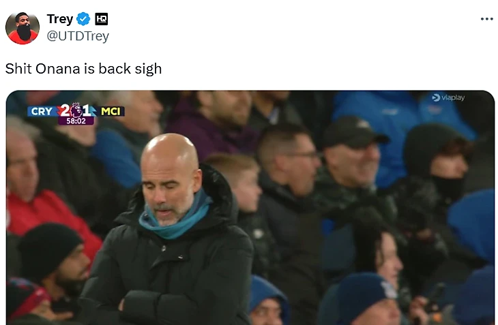Open the media showing the bald man
Screen dimensions: 498x325
(250, 208)
